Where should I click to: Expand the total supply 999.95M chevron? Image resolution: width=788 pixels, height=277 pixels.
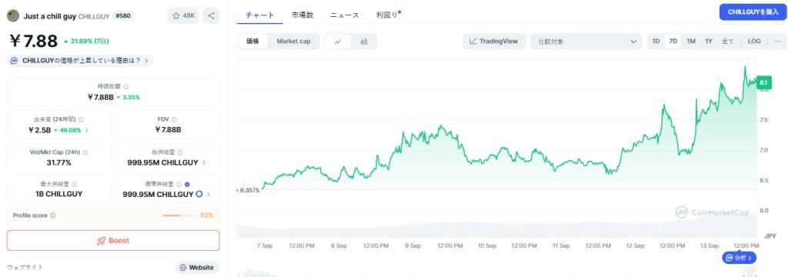203,163
